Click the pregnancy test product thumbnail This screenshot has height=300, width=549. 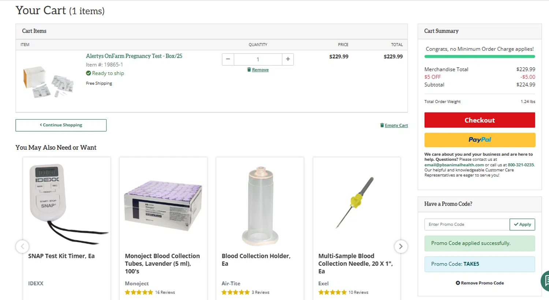[x=48, y=82]
